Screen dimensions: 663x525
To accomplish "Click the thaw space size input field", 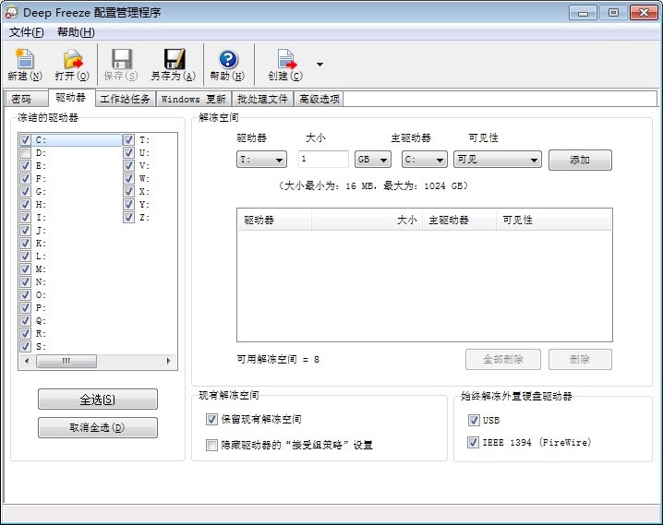I will point(323,160).
